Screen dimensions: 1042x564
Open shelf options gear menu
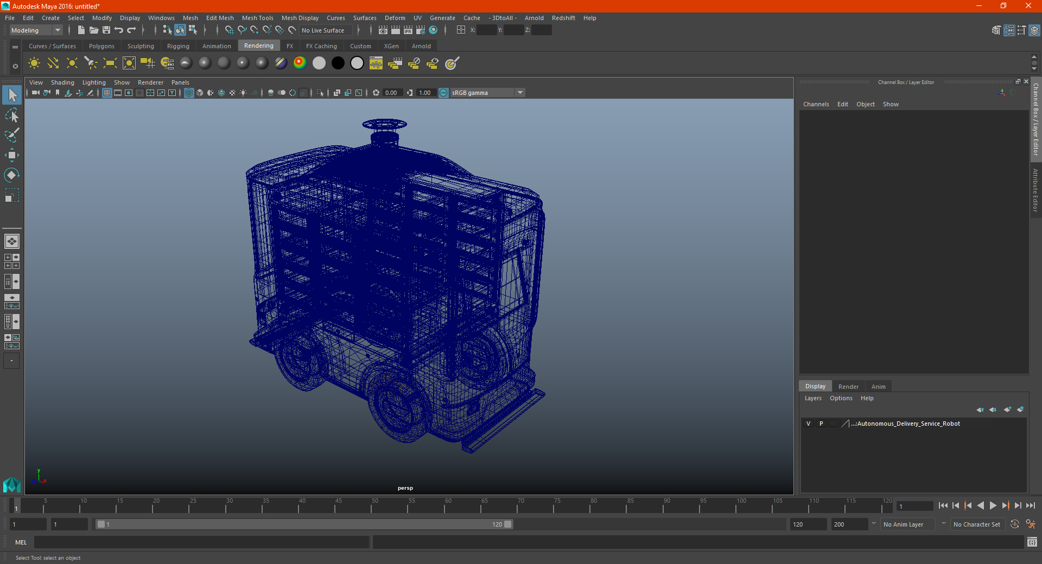pyautogui.click(x=15, y=66)
